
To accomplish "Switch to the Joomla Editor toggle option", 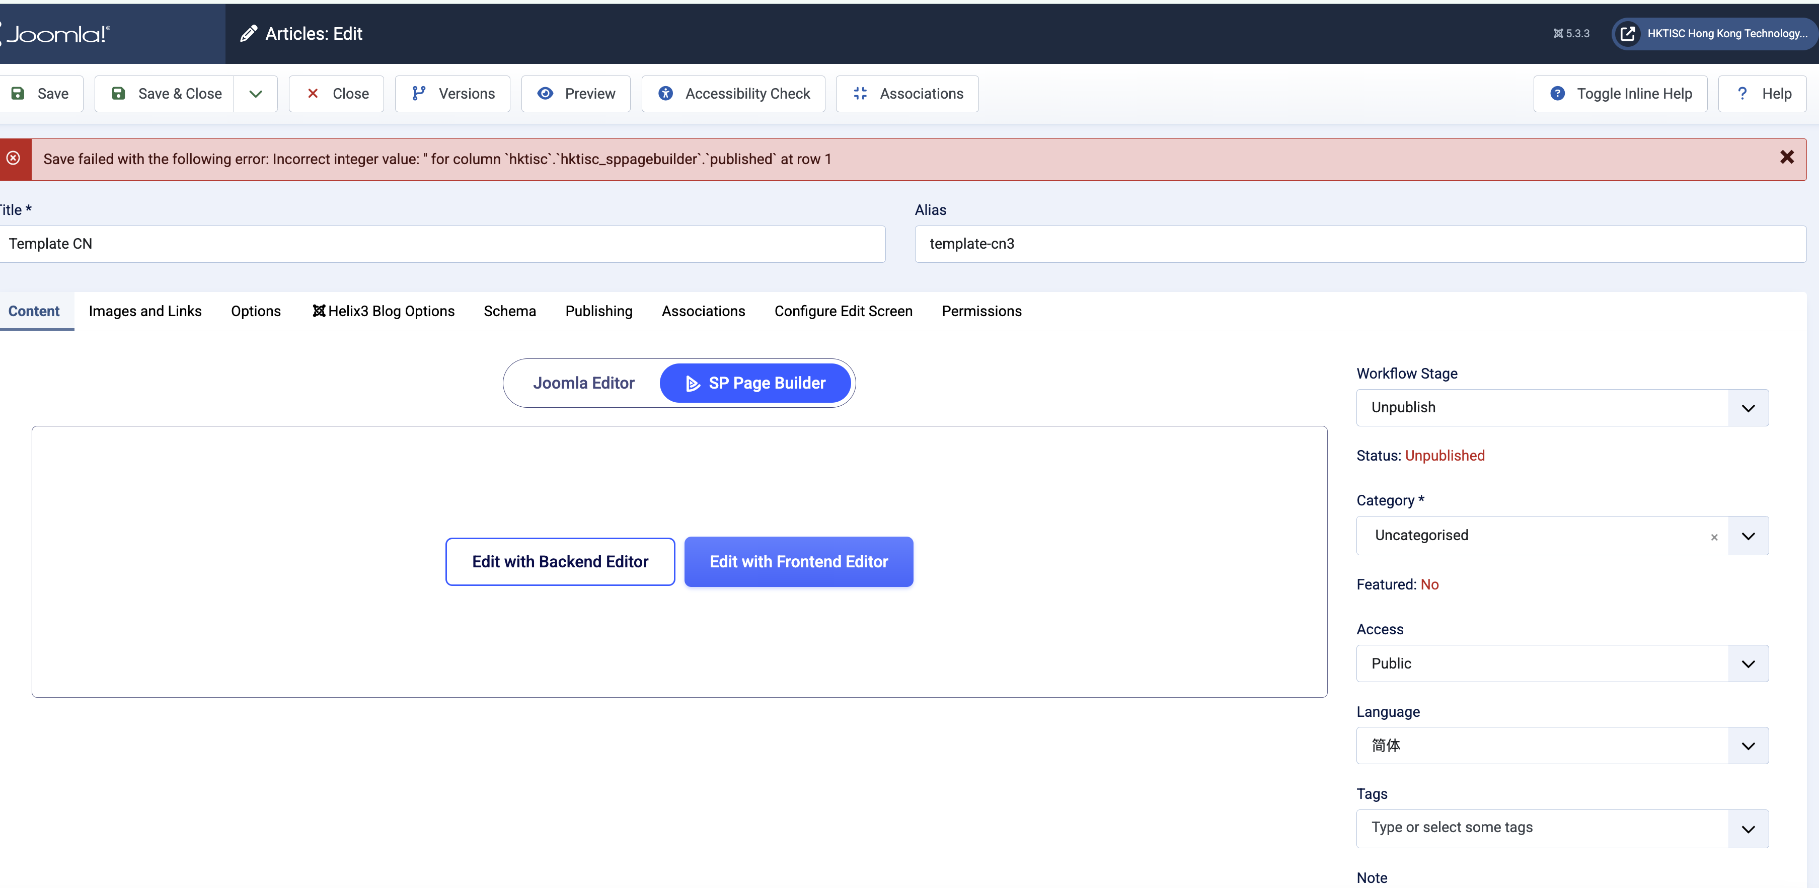I will click(583, 383).
